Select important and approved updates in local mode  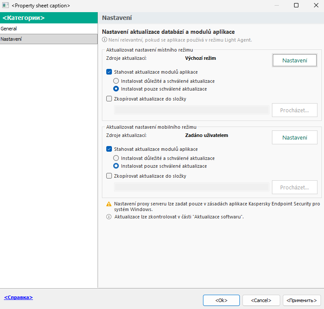(116, 81)
